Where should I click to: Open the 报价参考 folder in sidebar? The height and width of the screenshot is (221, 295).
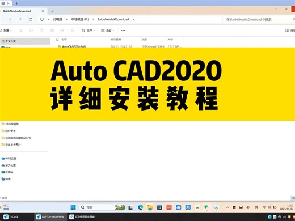(x=9, y=131)
